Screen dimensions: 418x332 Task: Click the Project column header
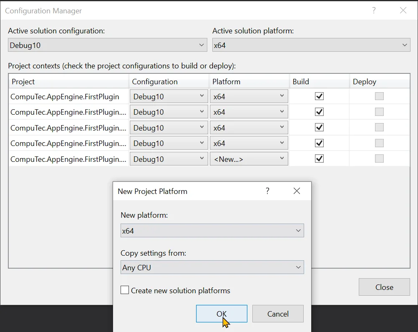[69, 81]
